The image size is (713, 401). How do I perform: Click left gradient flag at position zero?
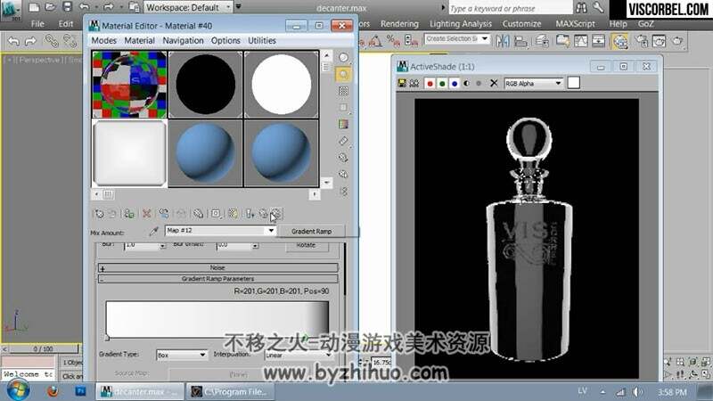(x=107, y=338)
